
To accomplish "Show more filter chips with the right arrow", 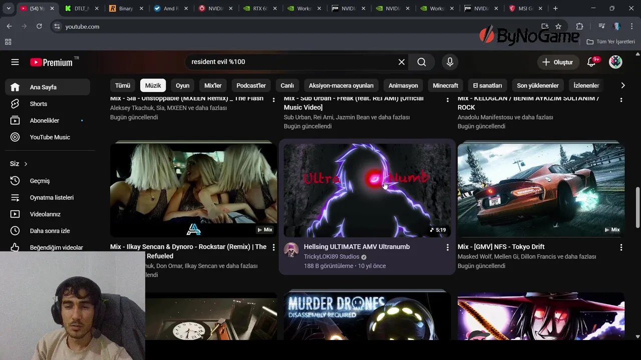I will click(622, 85).
